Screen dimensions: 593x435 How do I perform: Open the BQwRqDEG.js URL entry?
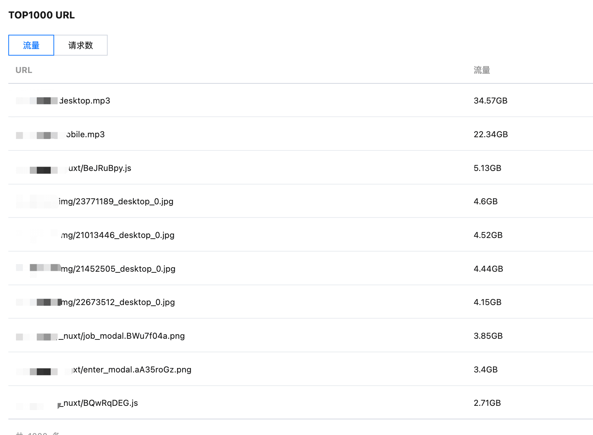click(x=100, y=403)
